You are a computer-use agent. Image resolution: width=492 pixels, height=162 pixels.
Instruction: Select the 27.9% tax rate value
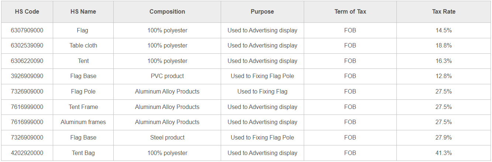(x=444, y=138)
